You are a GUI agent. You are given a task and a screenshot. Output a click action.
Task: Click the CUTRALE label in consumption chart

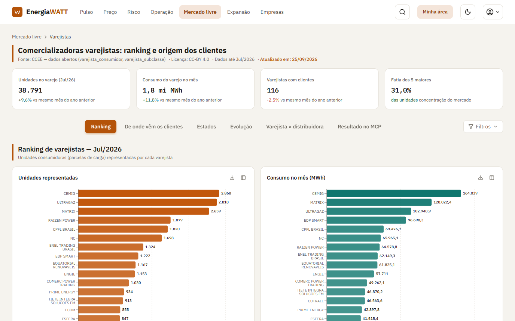pyautogui.click(x=316, y=301)
